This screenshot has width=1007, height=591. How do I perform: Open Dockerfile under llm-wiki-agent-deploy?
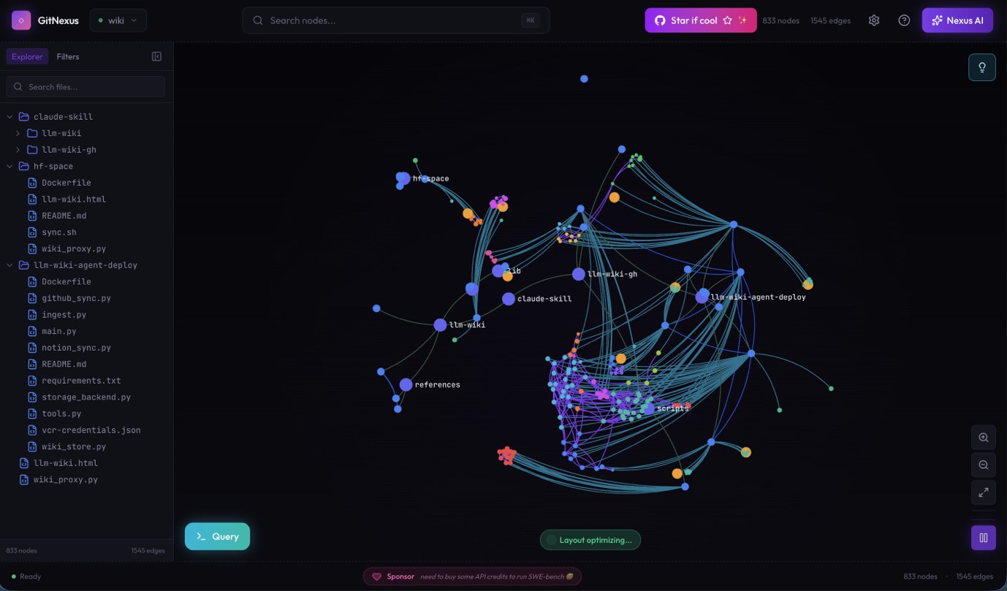point(66,282)
